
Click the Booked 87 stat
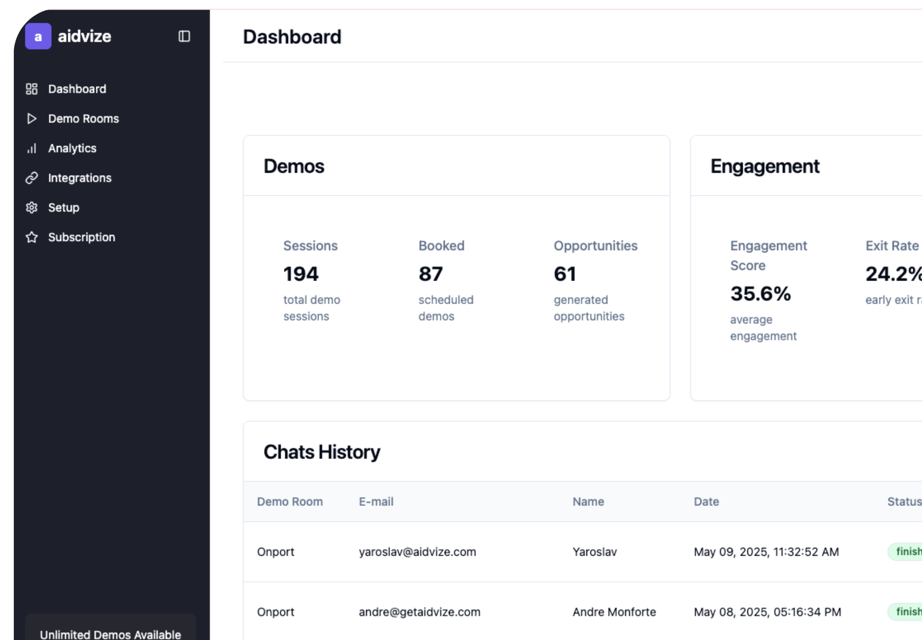tap(431, 274)
